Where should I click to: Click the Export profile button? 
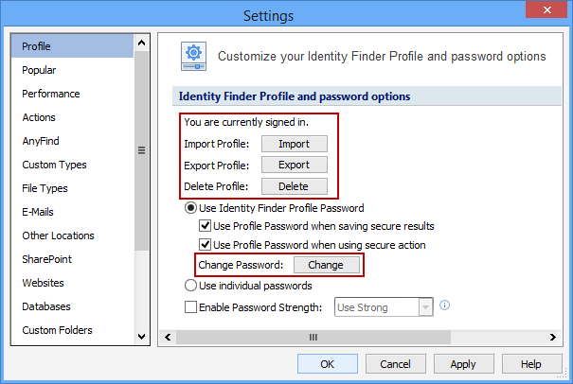(294, 165)
